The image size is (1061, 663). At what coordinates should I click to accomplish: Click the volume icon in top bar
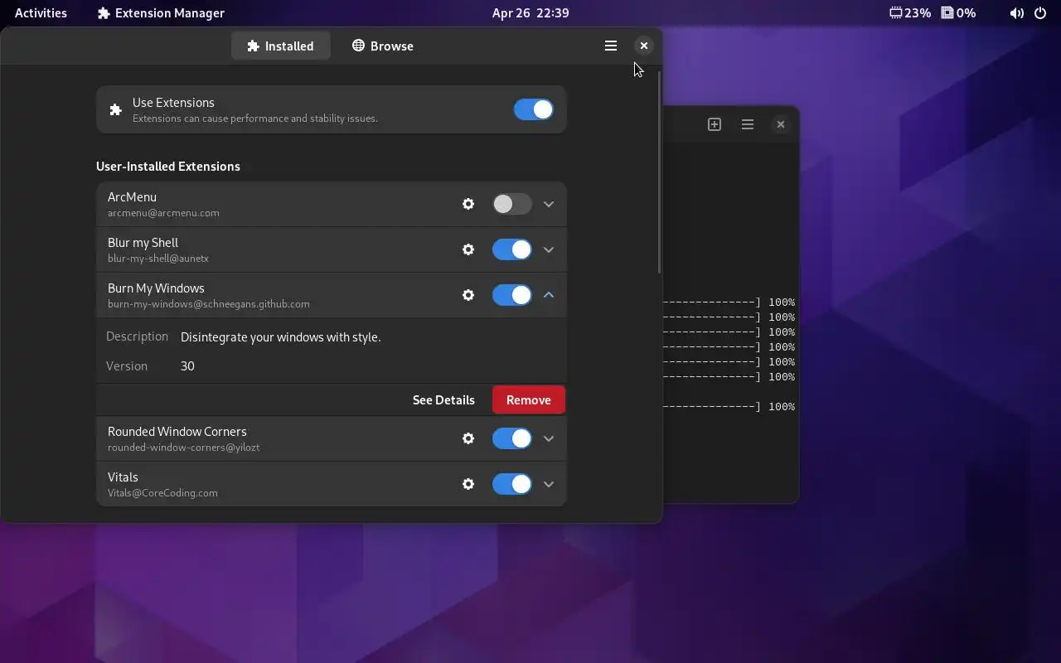click(1017, 13)
